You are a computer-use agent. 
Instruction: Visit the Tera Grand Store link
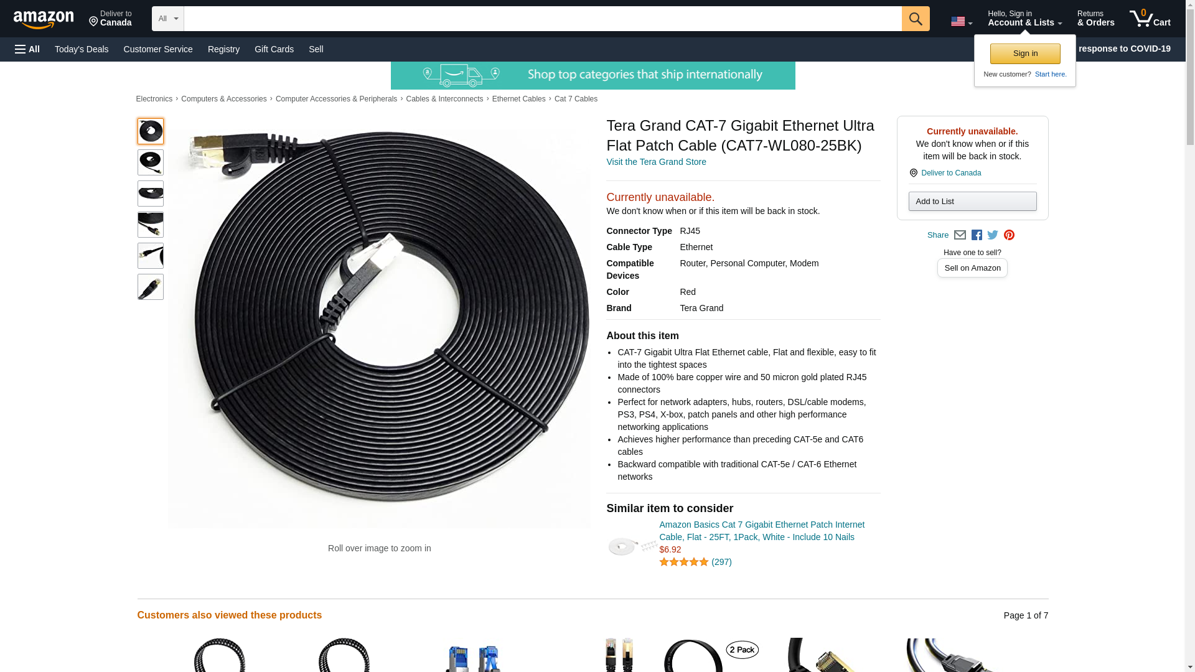[x=656, y=162]
